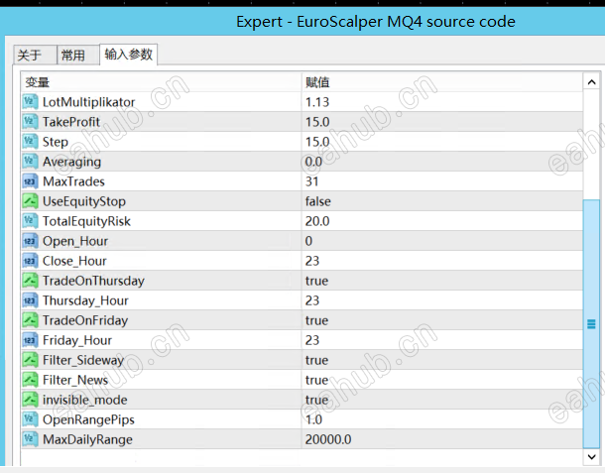Image resolution: width=605 pixels, height=473 pixels.
Task: Click the LotMultiplikator double-type icon
Action: click(x=30, y=102)
